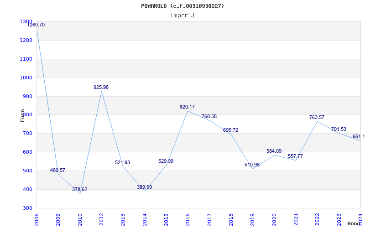
Task: Click the 700 y-axis tick label
Action: click(x=27, y=134)
